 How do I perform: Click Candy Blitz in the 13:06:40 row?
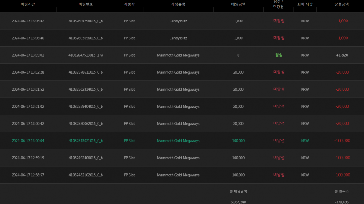point(178,38)
